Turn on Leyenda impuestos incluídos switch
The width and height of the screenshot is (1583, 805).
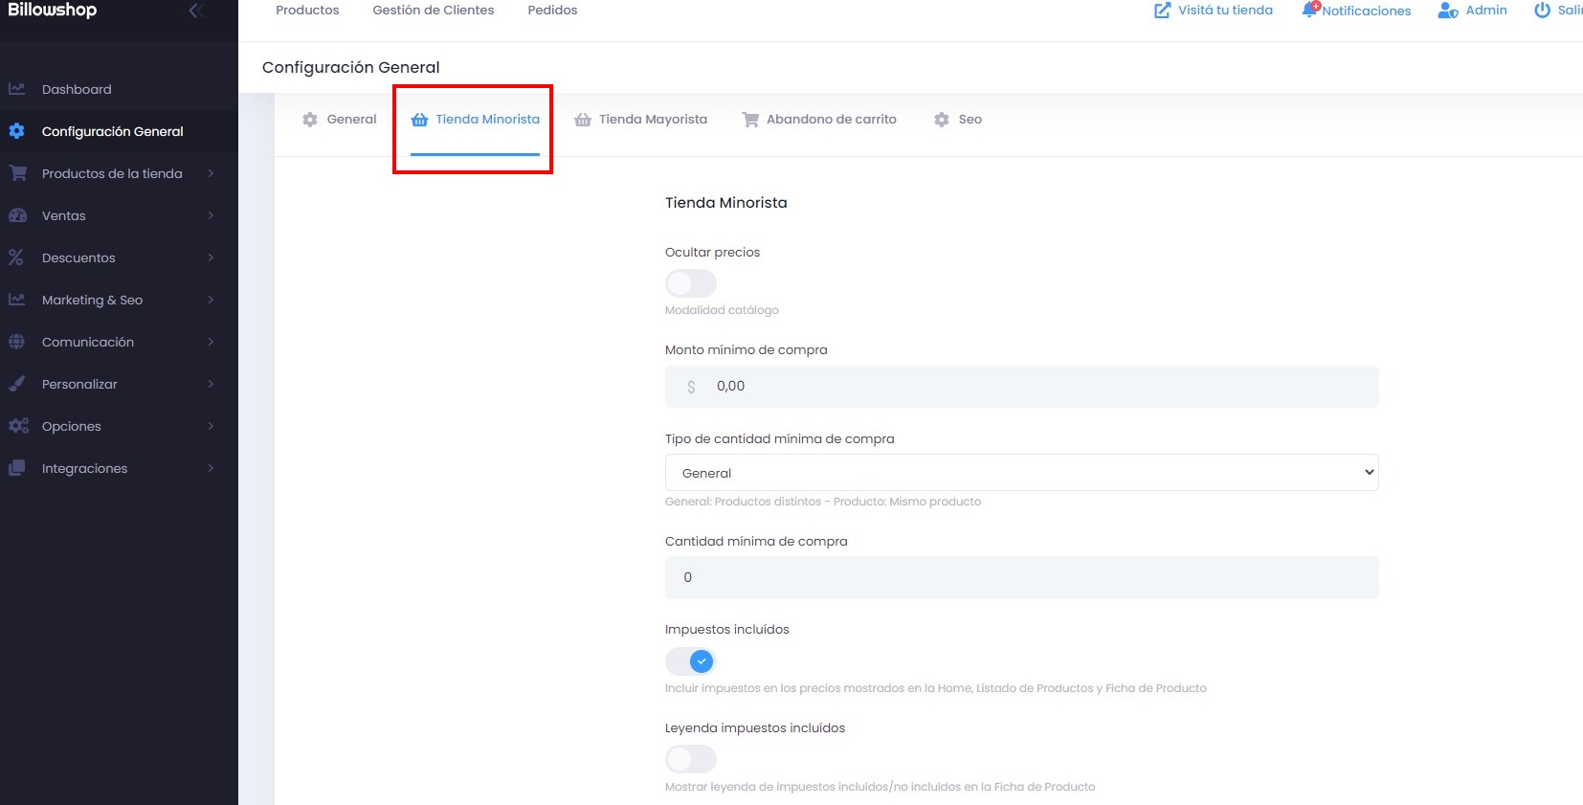pos(690,759)
